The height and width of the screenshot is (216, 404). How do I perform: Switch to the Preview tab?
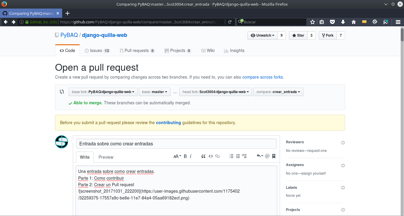[x=106, y=157]
